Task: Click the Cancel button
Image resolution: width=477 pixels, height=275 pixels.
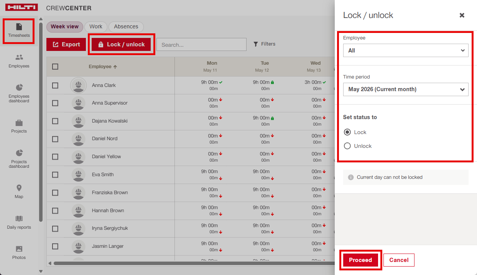Action: [399, 260]
